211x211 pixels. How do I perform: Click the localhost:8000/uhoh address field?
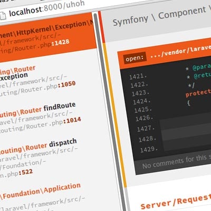click(46, 8)
